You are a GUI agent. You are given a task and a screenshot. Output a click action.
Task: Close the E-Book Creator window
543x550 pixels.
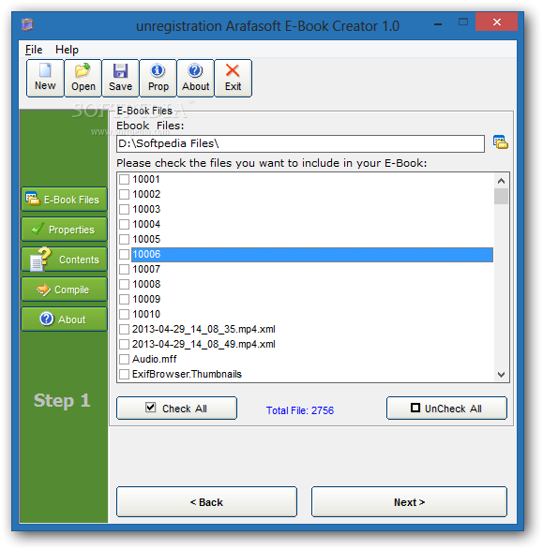pyautogui.click(x=496, y=22)
